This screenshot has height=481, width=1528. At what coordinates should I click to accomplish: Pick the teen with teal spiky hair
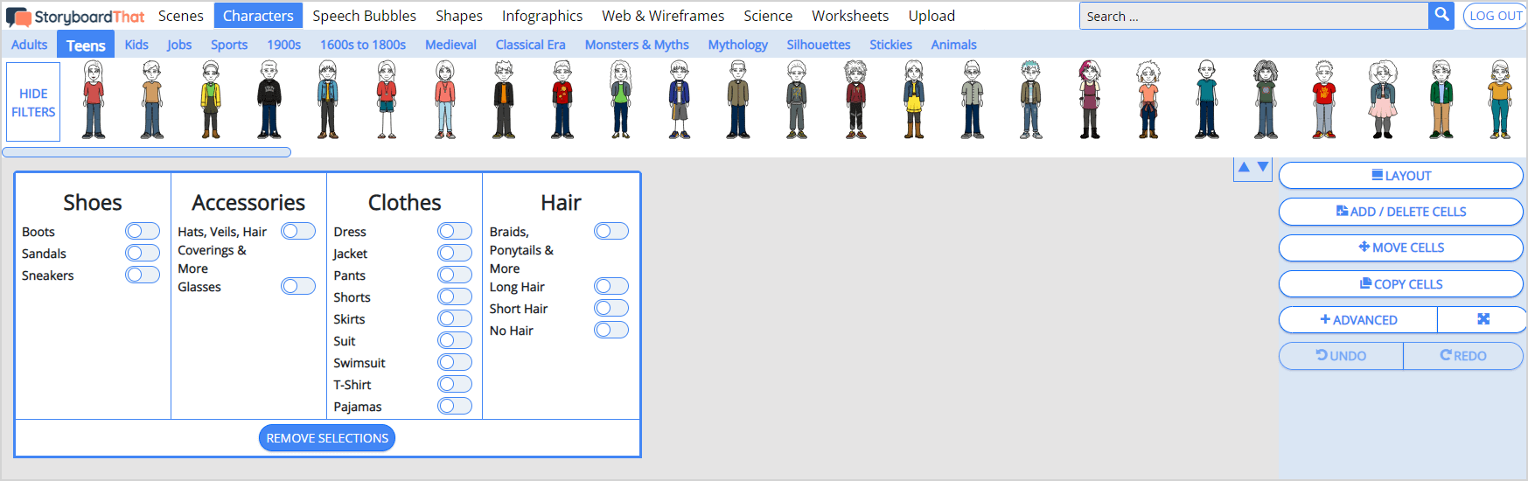pyautogui.click(x=1031, y=100)
